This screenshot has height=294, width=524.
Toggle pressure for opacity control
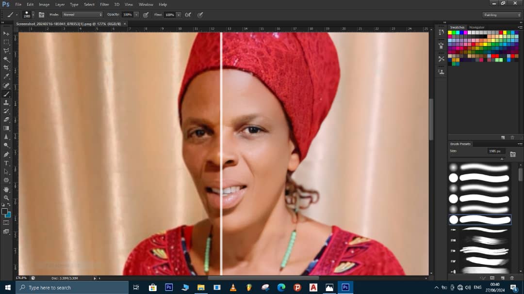[x=146, y=15]
